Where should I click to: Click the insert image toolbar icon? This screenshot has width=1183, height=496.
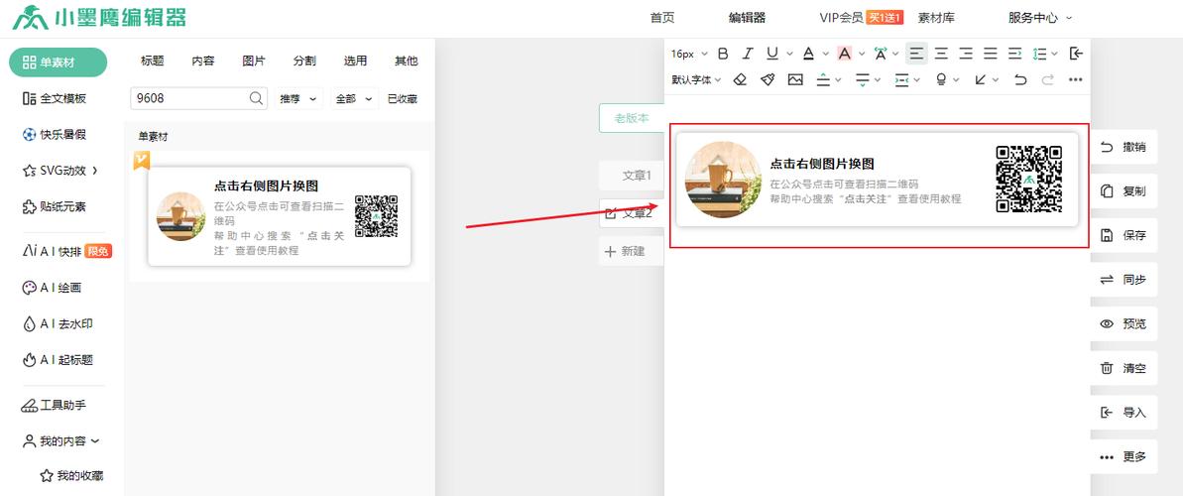pyautogui.click(x=795, y=79)
